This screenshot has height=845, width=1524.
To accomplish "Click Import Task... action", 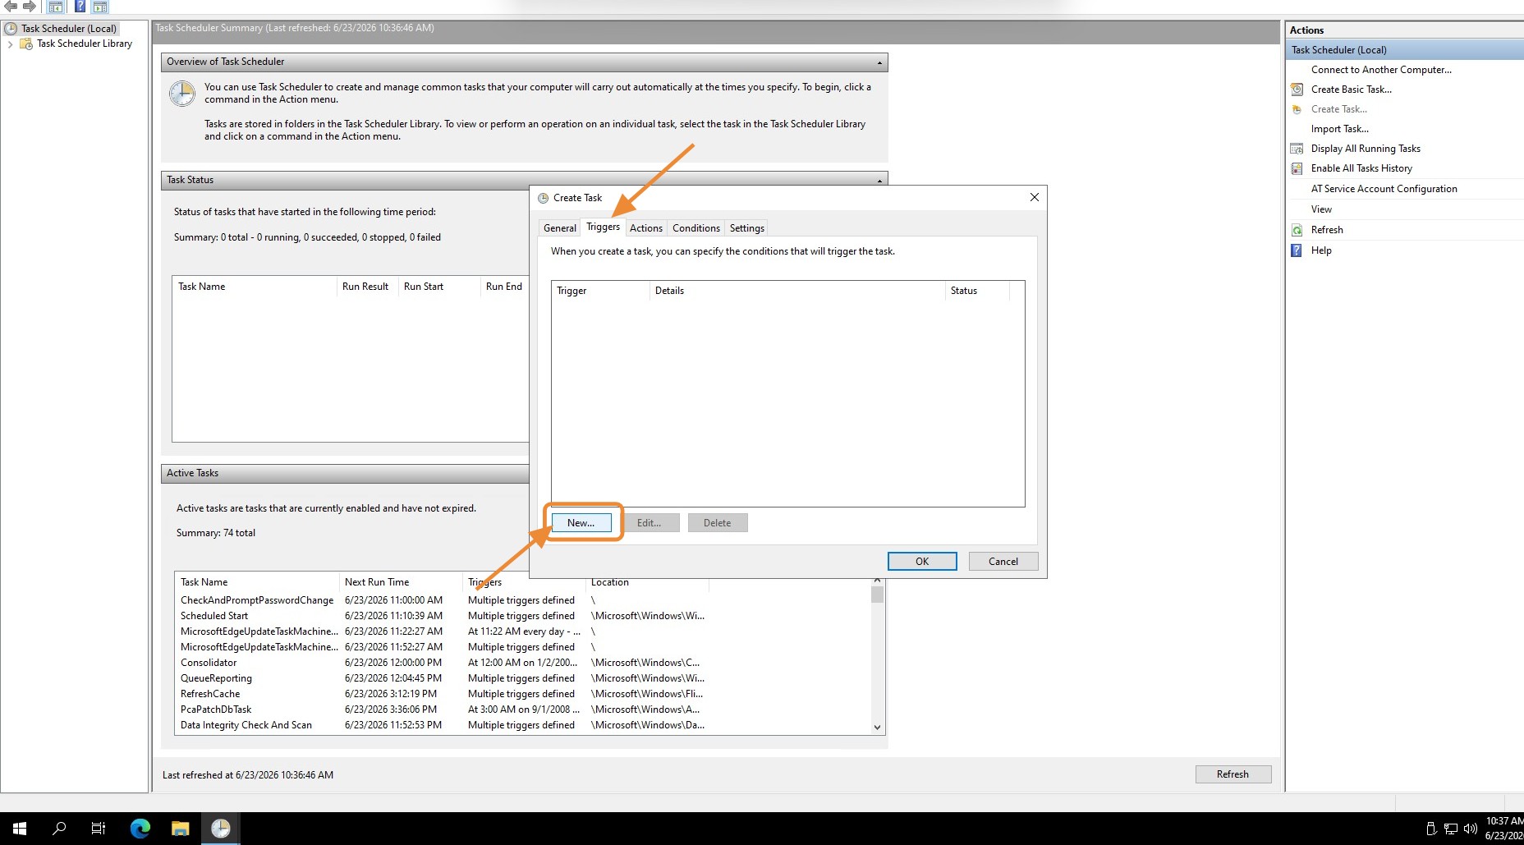I will pos(1340,129).
